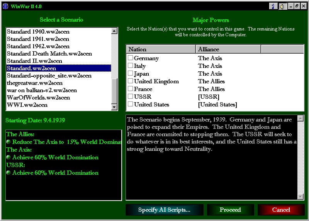Click the highlighted Standard.ww2scen scenario
The height and width of the screenshot is (221, 309).
click(59, 68)
